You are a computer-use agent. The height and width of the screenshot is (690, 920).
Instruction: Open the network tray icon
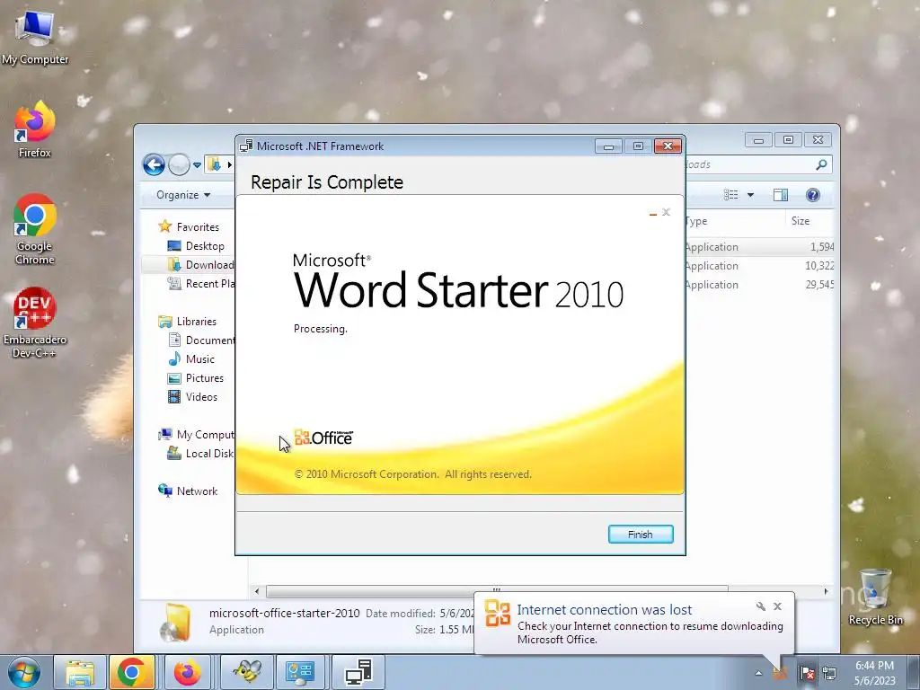829,674
